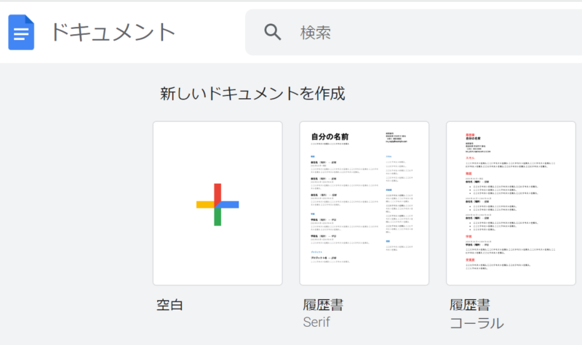Screen dimensions: 582x345
Task: Click the コーラル subtitle text
Action: (x=477, y=323)
